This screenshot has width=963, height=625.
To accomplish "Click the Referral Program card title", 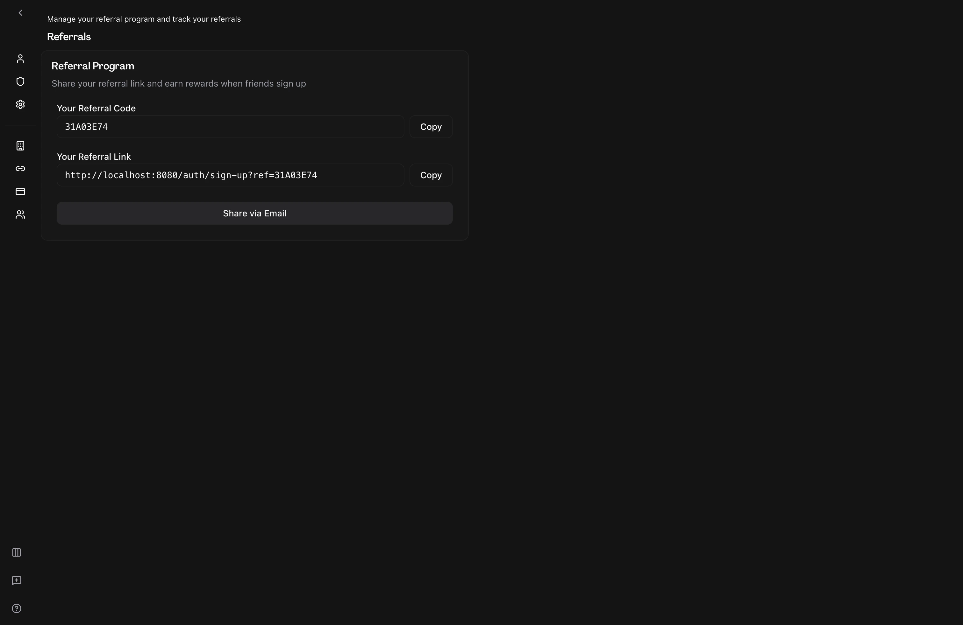I will click(93, 66).
